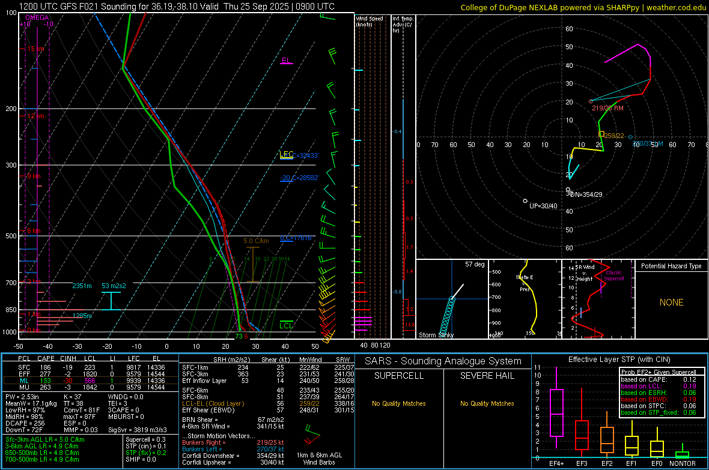Click the '1km & 6km AGL Wind Barbs' legend
Image resolution: width=709 pixels, height=470 pixels.
click(319, 459)
